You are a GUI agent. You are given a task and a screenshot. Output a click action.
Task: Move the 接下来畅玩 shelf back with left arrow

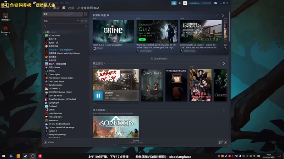[x=218, y=110]
